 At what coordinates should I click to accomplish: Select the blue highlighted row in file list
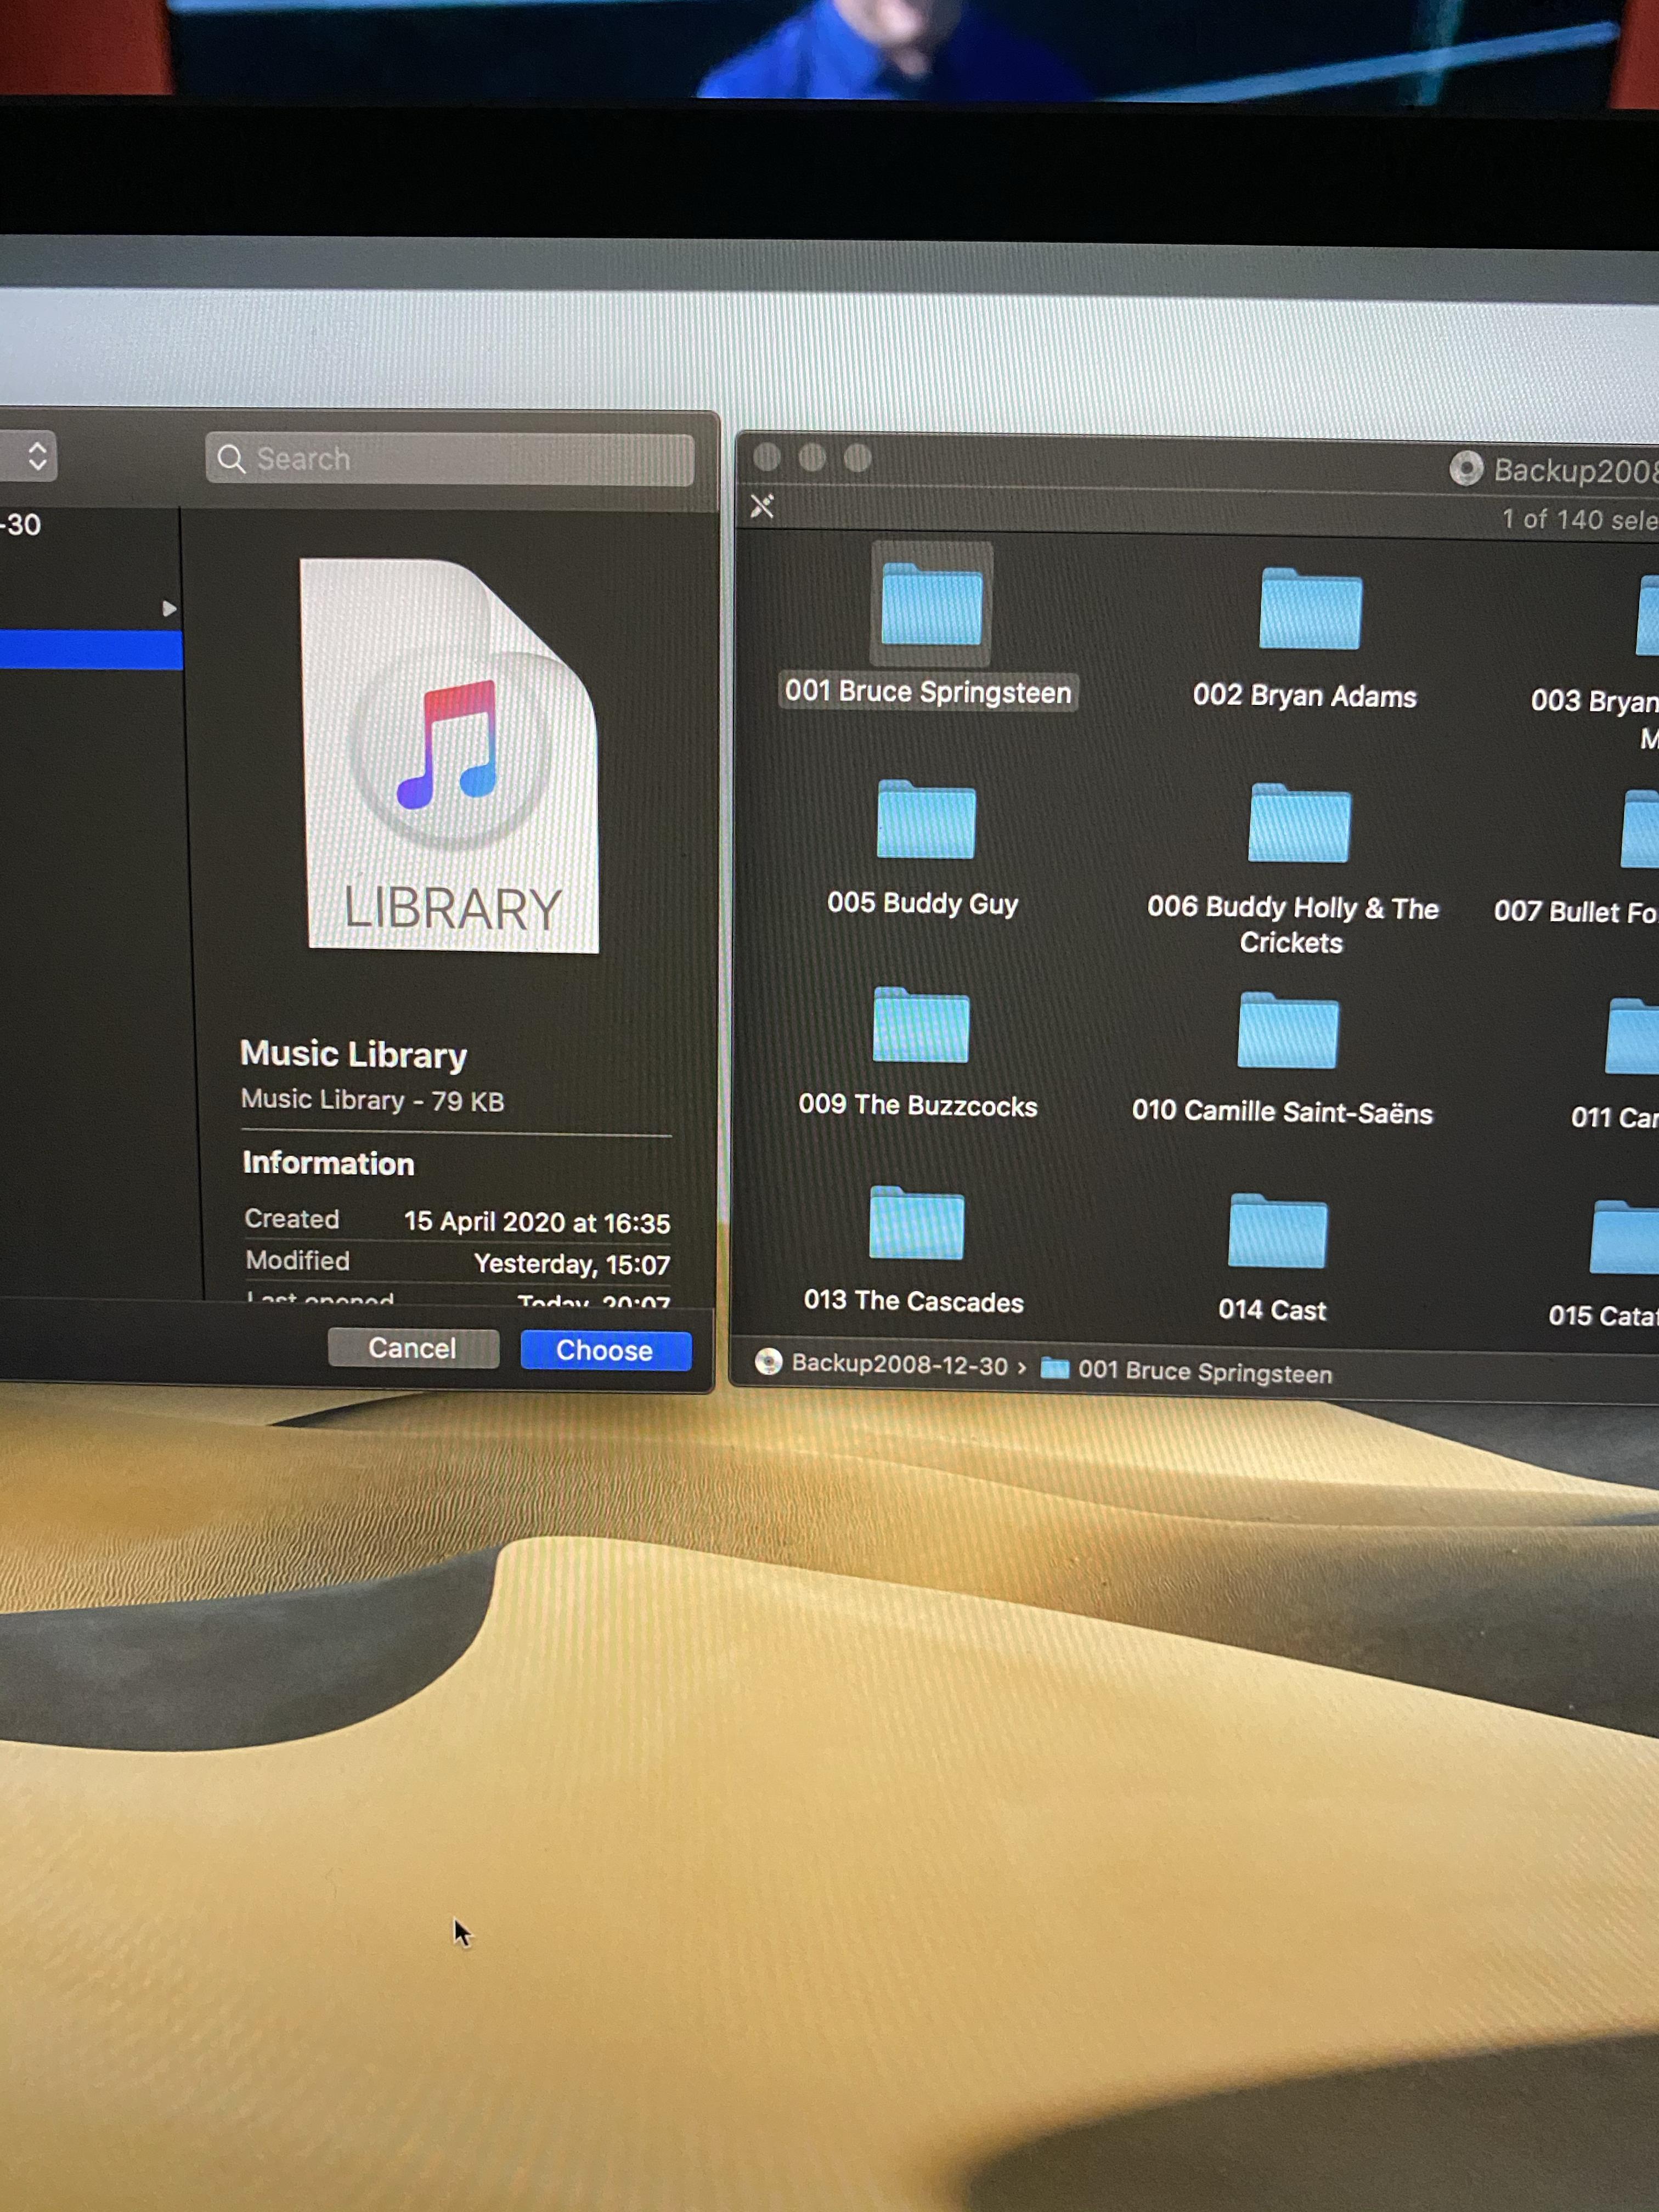pyautogui.click(x=90, y=650)
